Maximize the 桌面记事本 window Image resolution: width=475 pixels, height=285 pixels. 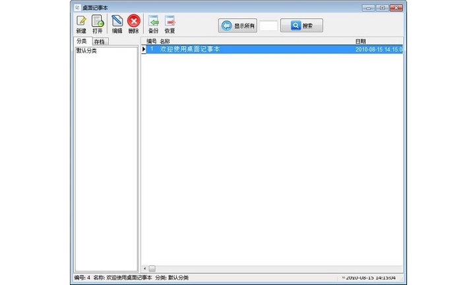(381, 7)
